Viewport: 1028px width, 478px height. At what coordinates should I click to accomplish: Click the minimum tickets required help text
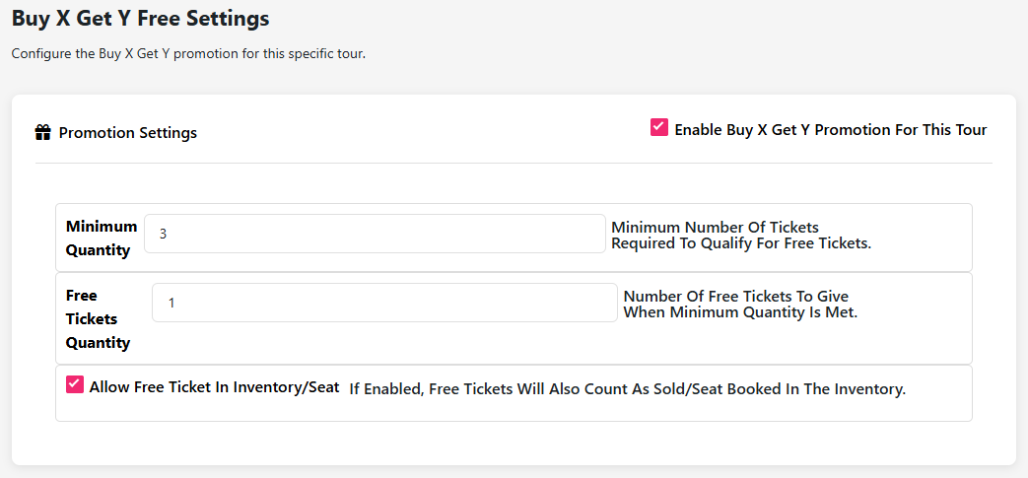click(741, 236)
